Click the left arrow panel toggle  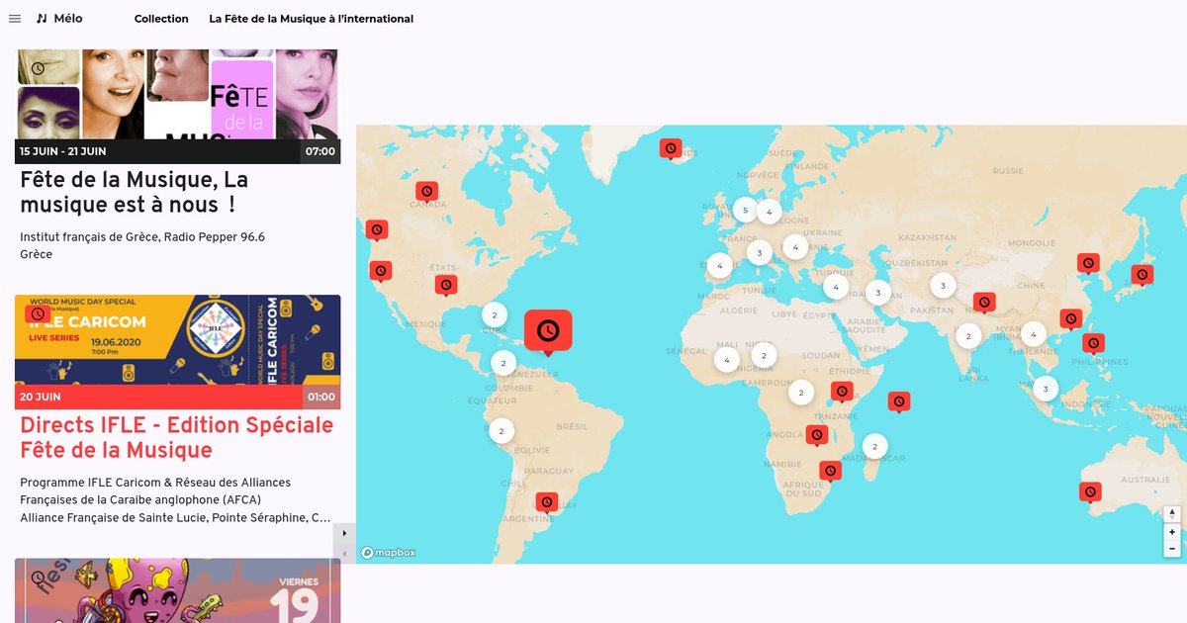[x=344, y=554]
